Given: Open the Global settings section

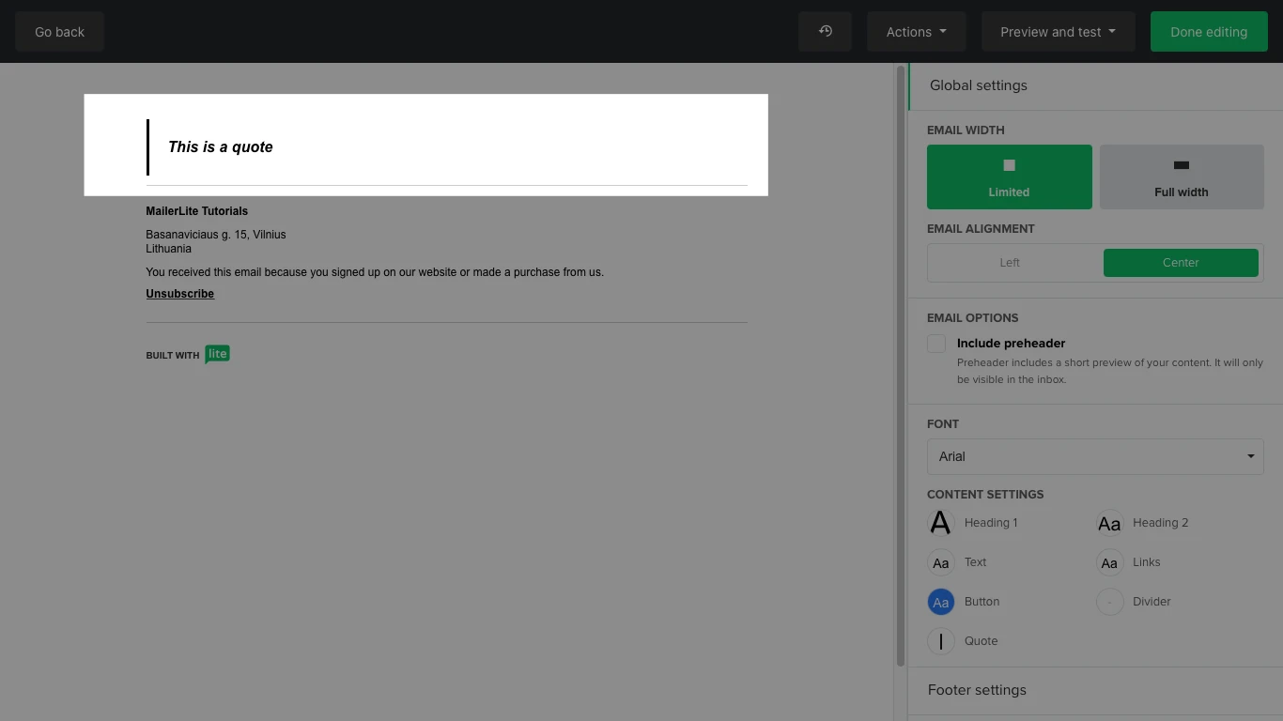Looking at the screenshot, I should (x=979, y=85).
